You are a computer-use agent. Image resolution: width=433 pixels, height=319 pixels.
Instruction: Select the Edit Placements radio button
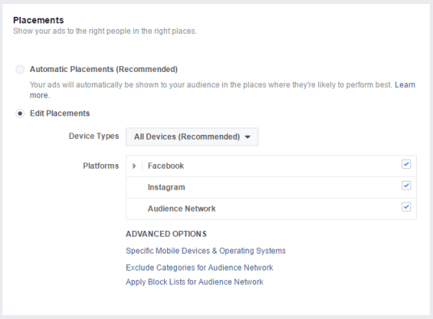click(20, 113)
